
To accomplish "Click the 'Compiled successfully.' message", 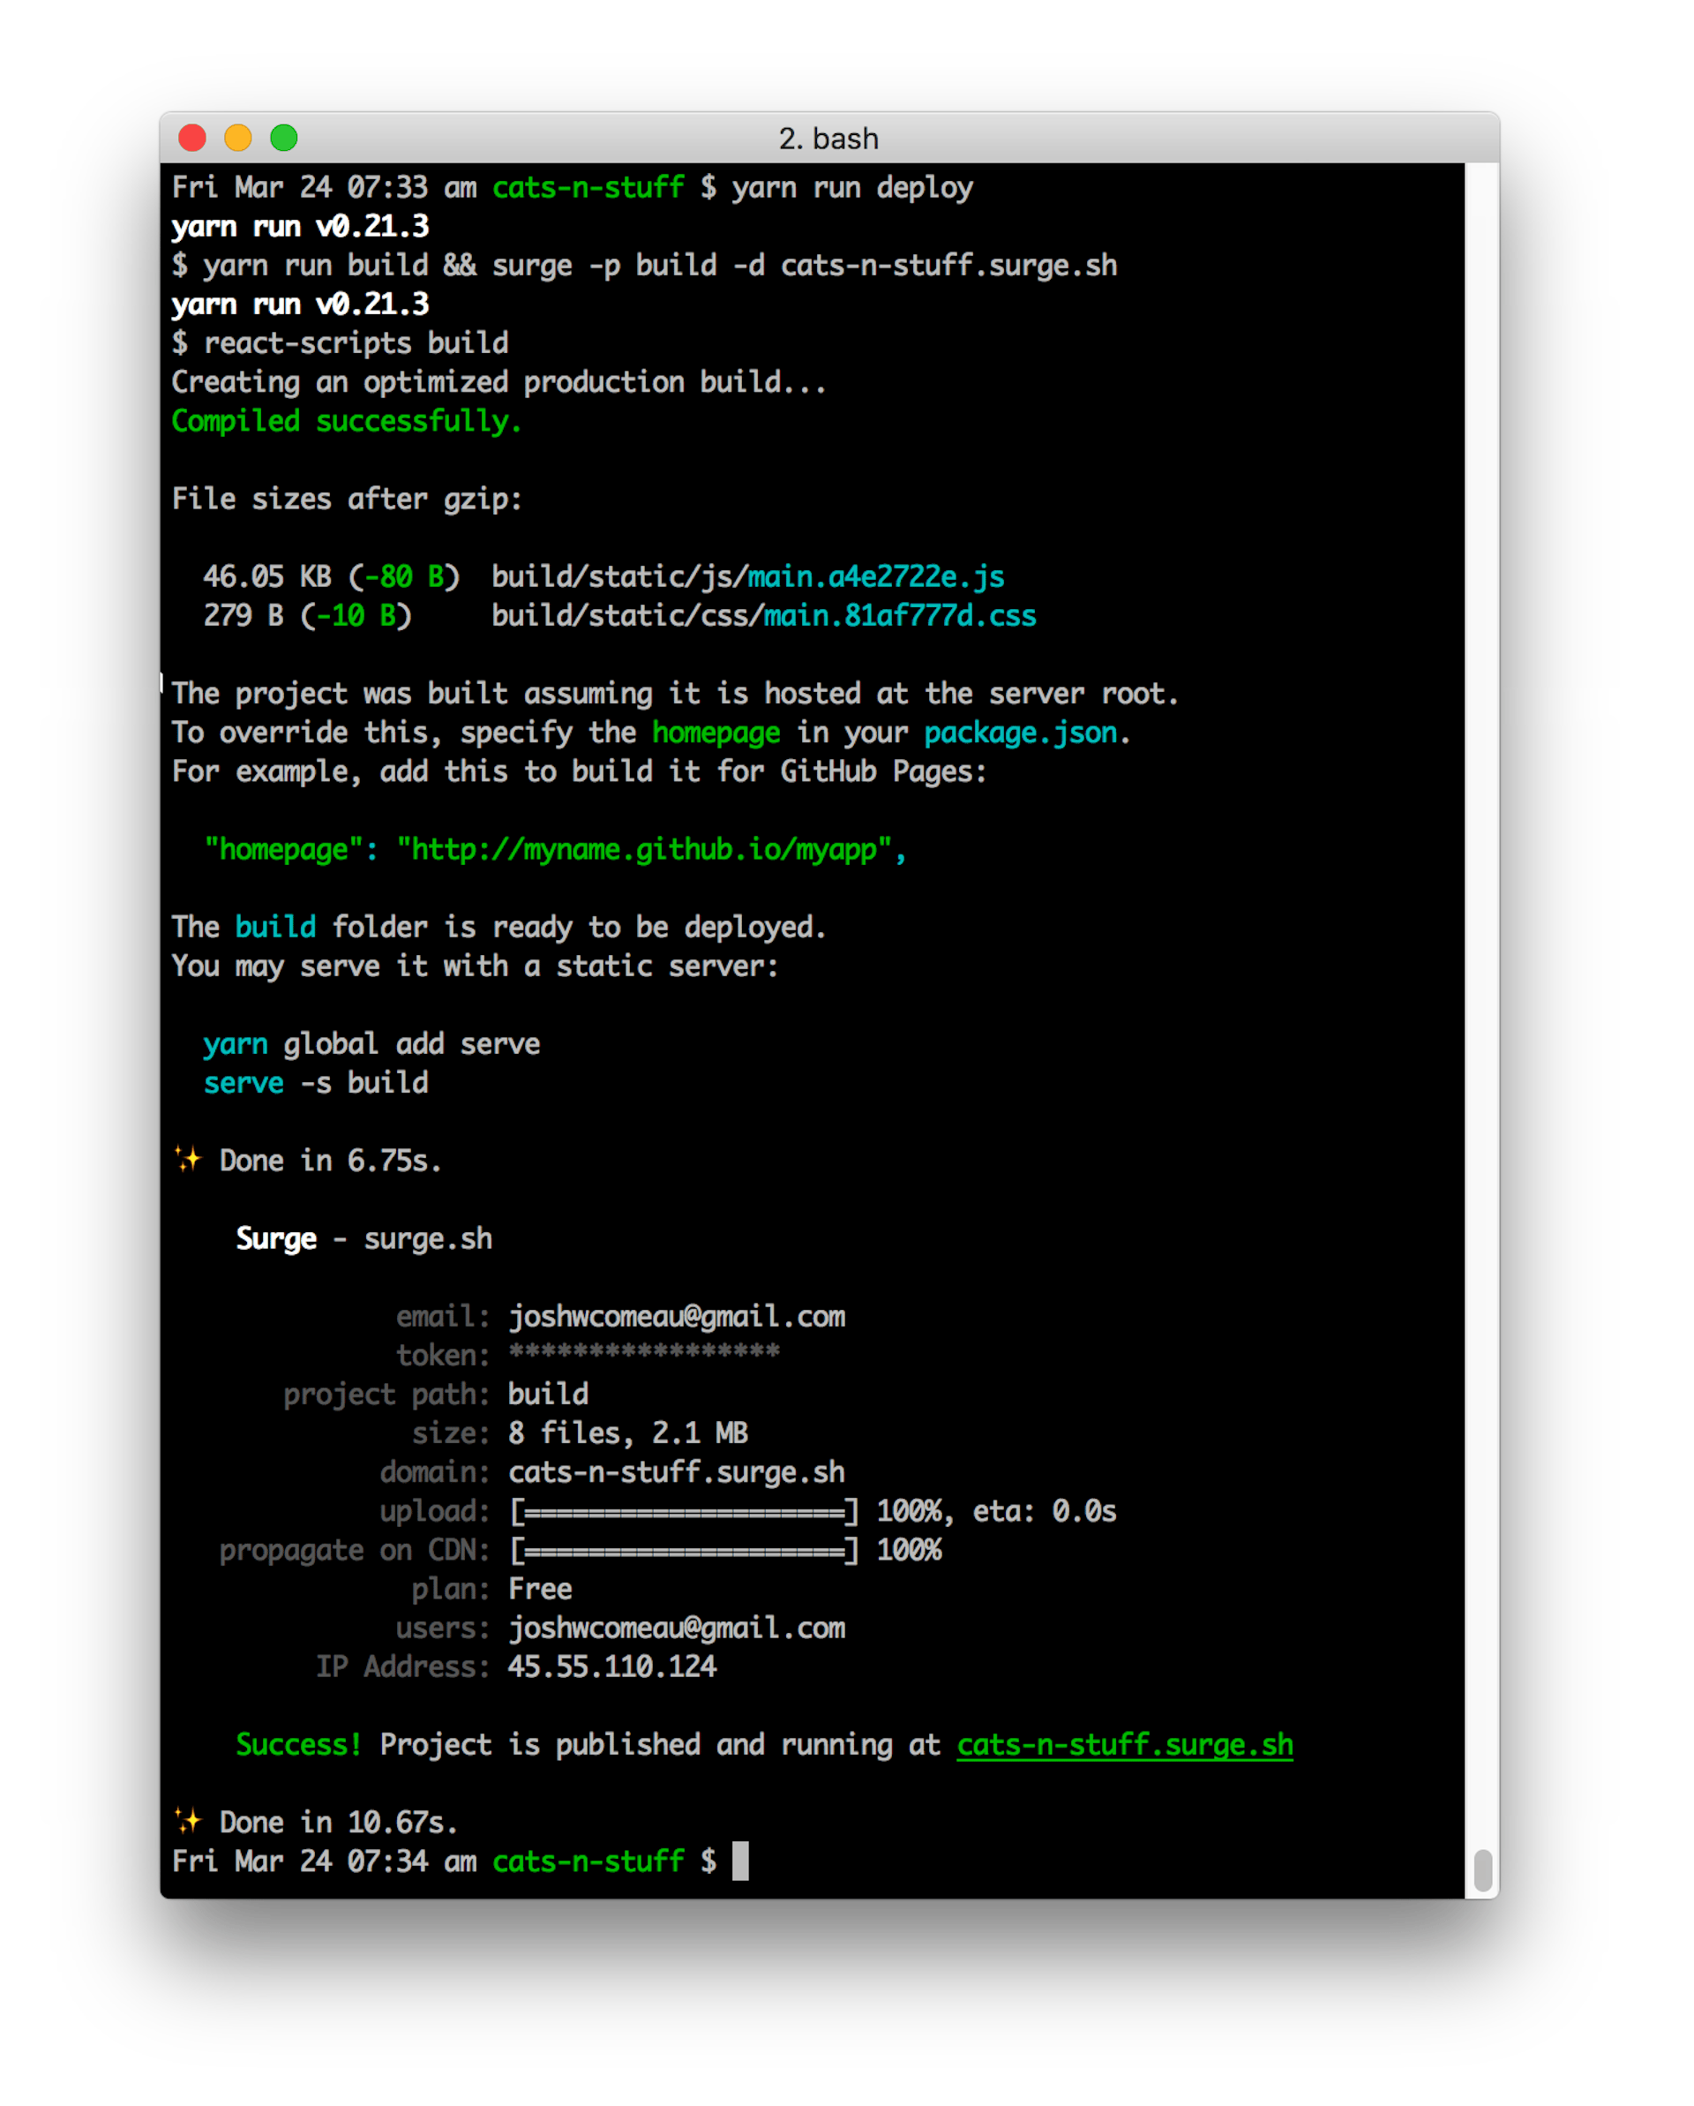I will 346,421.
